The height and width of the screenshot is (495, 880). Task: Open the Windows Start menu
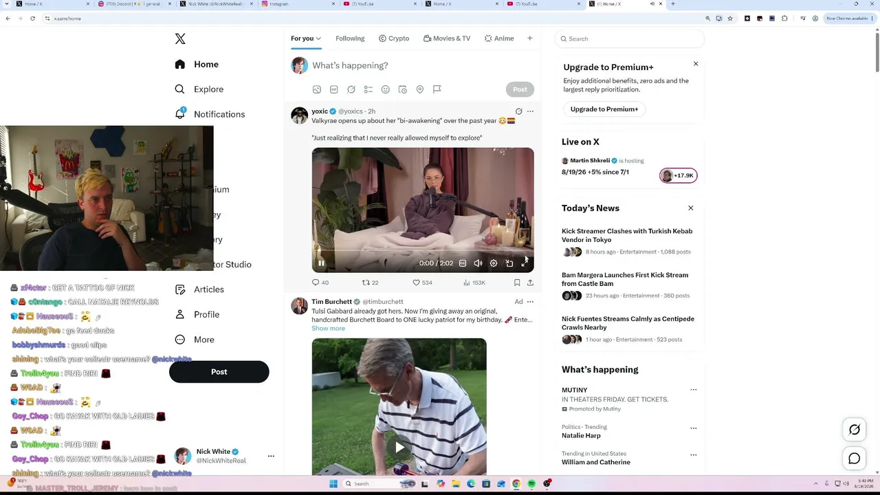[x=333, y=484]
